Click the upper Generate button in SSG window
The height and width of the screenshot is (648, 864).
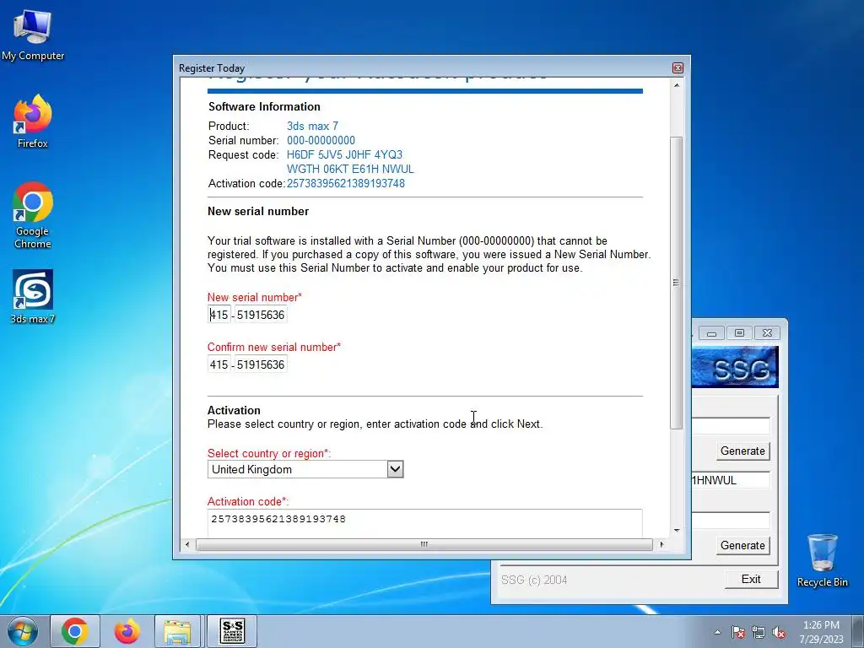click(742, 451)
